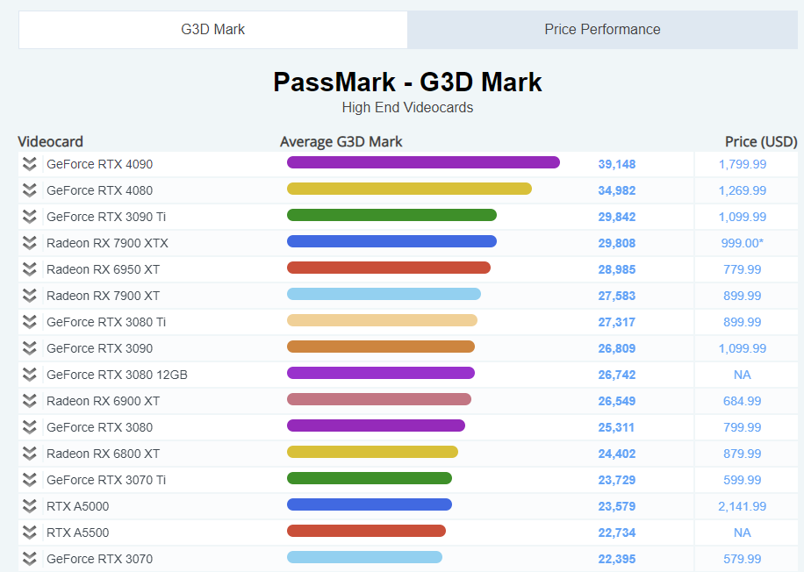
Task: Open the GeForce RTX 4080 link
Action: (99, 190)
